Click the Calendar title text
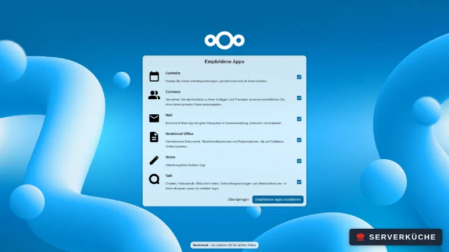Image resolution: width=449 pixels, height=252 pixels. [x=173, y=73]
